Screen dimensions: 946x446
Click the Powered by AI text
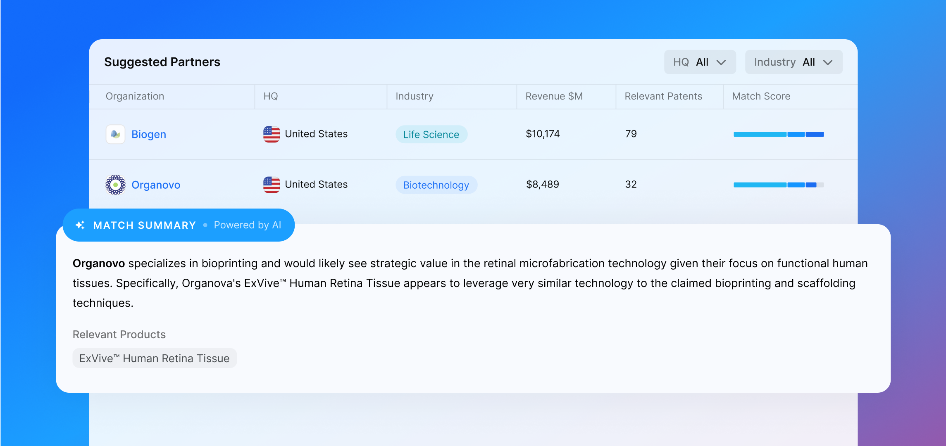coord(248,225)
